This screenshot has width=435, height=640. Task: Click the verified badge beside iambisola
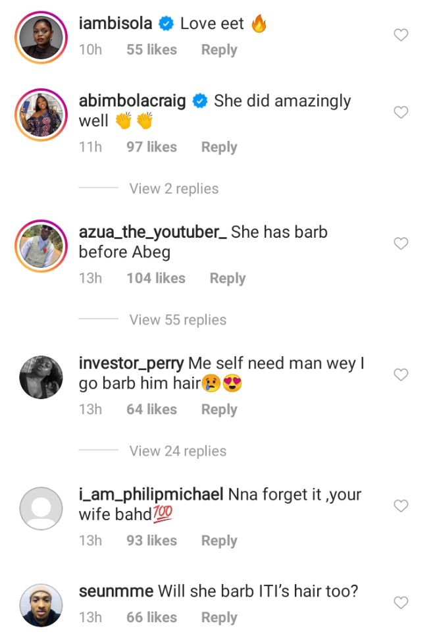(x=166, y=24)
